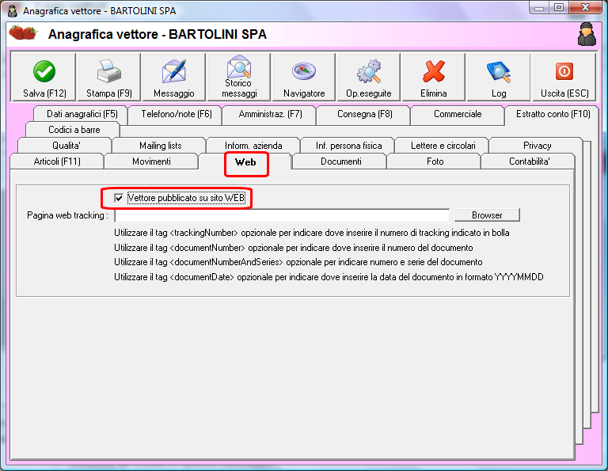The image size is (608, 471).
Task: Open Inf. persona fisica tab
Action: coord(348,146)
